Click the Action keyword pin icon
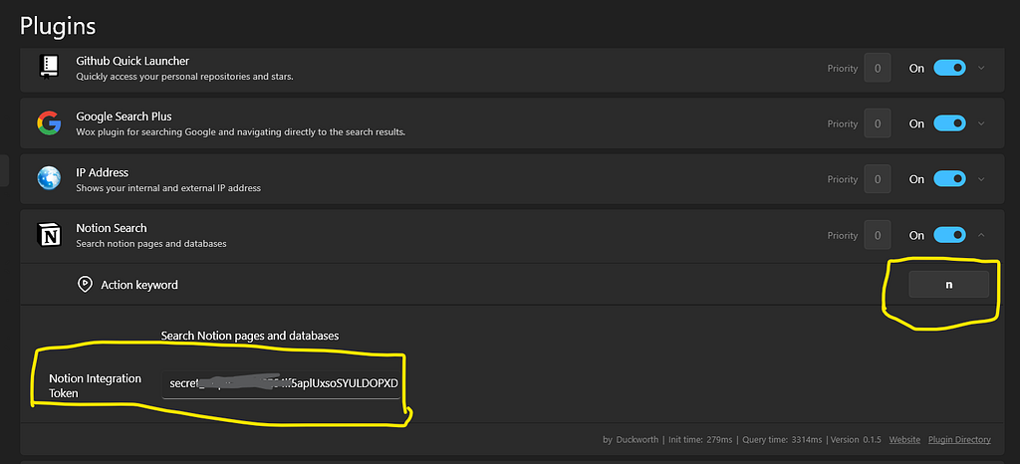Viewport: 1020px width, 464px height. (85, 284)
